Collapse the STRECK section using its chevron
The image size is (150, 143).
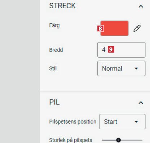pyautogui.click(x=141, y=6)
